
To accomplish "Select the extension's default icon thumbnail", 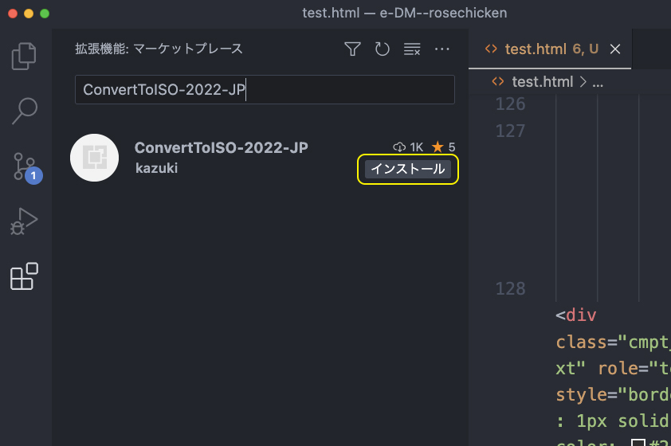I will [x=95, y=158].
